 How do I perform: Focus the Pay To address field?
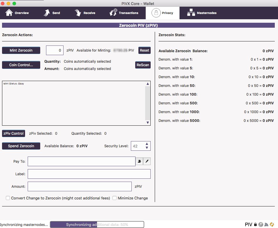(82, 161)
